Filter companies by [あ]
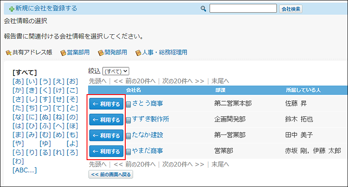This screenshot has width=348, height=187. [18, 82]
